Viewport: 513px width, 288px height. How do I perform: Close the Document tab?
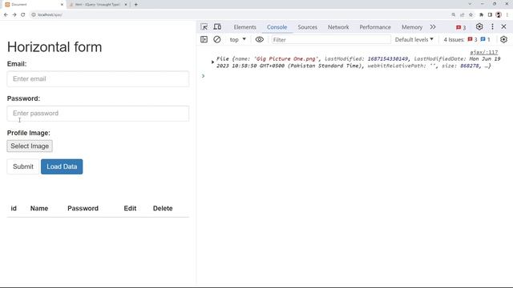click(x=62, y=5)
